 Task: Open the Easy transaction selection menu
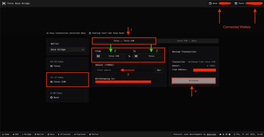click(66, 33)
